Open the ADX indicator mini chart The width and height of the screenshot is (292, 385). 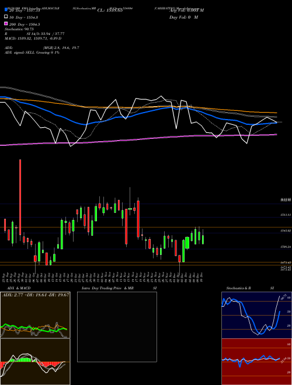pos(35,315)
